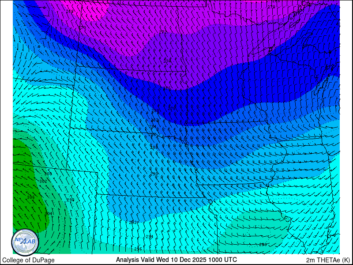Click the 300 contour label
The image size is (353, 265).
[48, 174]
